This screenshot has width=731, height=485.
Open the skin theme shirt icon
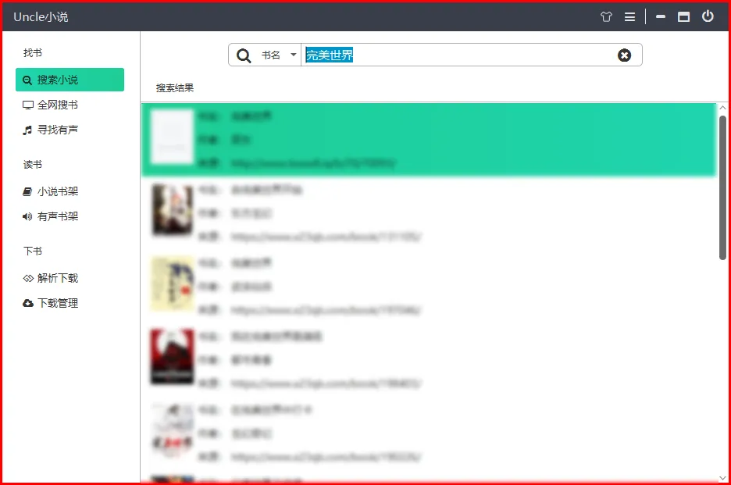click(x=606, y=16)
